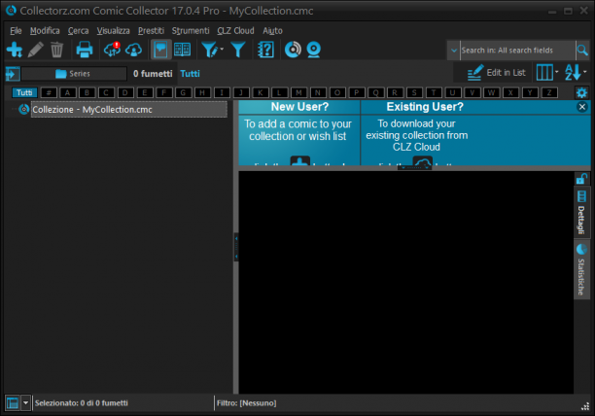Image resolution: width=595 pixels, height=416 pixels.
Task: Click the Existing User? heading
Action: pos(425,107)
